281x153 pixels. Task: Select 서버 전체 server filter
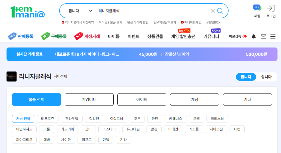tap(23, 119)
